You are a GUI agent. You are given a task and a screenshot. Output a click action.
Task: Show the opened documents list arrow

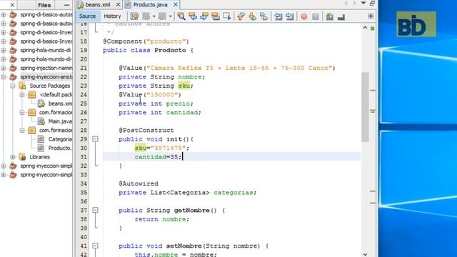click(x=363, y=3)
